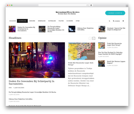Screen dimensions: 134x114
Task: Toggle dark mode moon icon
Action: pos(109,21)
